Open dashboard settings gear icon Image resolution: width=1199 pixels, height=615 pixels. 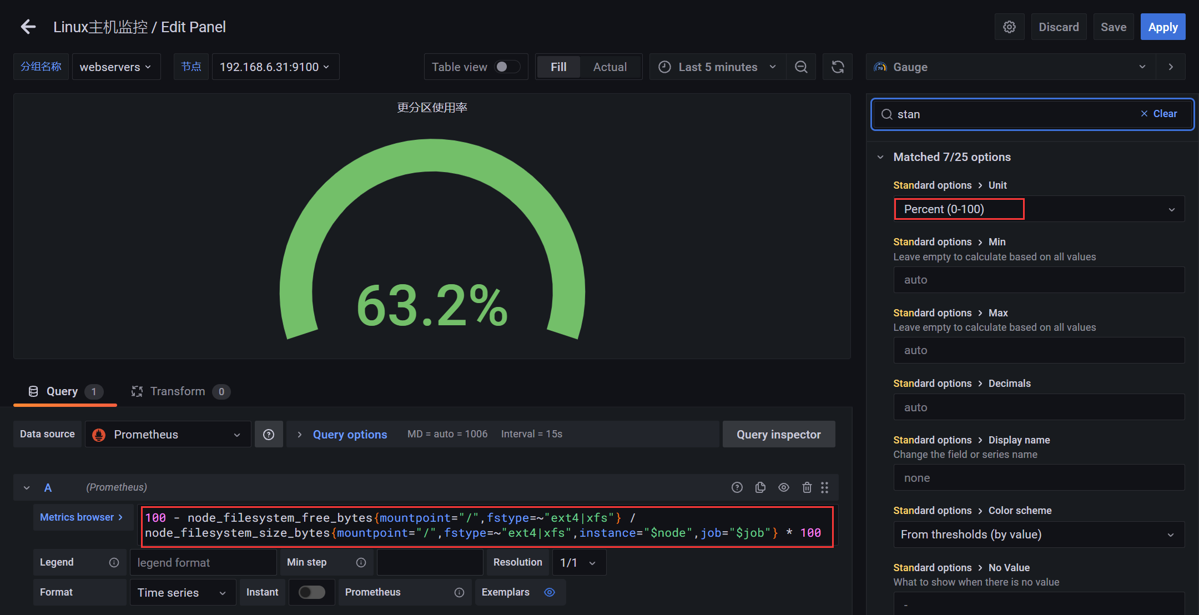1009,27
